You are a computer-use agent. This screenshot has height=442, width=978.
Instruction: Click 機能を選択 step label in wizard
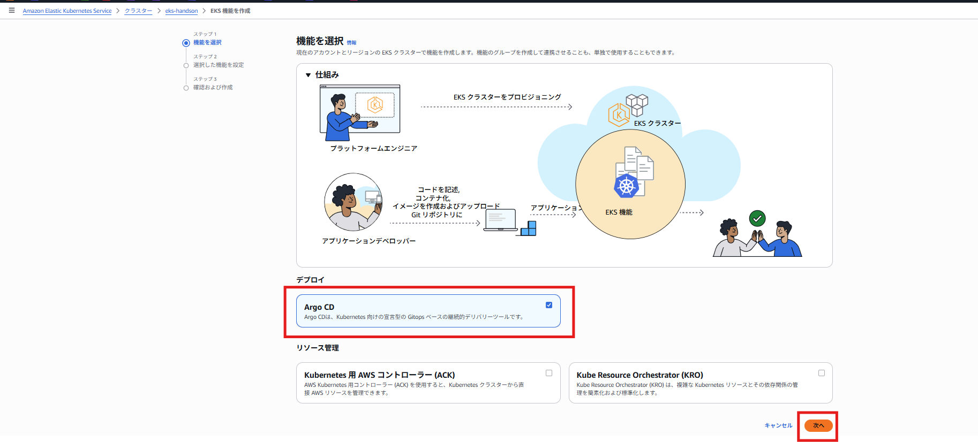207,42
